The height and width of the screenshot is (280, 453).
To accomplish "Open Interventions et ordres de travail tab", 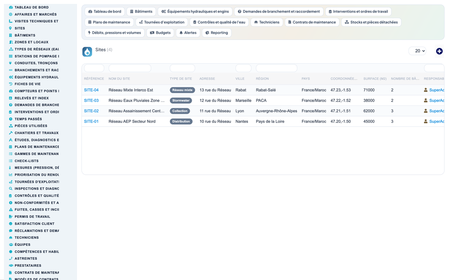I will (x=358, y=11).
